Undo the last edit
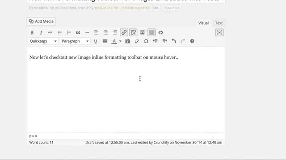286x160 pixels. pyautogui.click(x=174, y=41)
